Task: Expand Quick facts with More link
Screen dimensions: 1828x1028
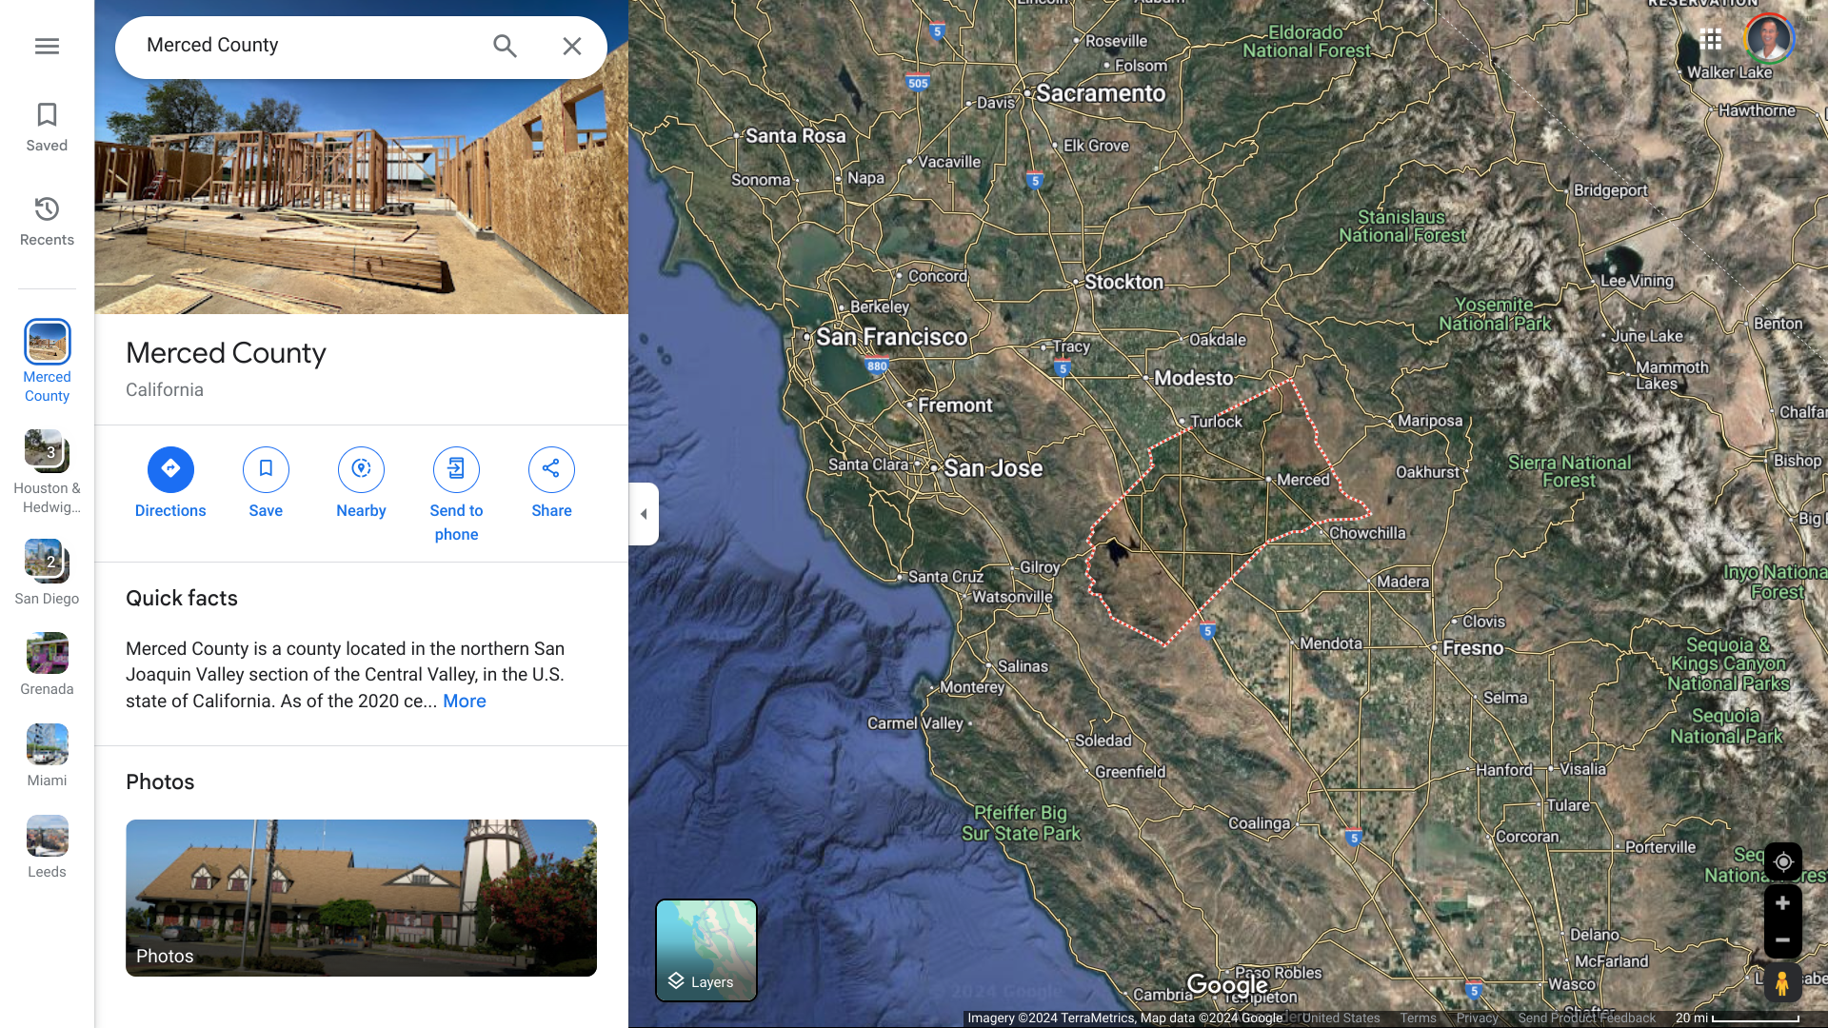Action: click(464, 702)
